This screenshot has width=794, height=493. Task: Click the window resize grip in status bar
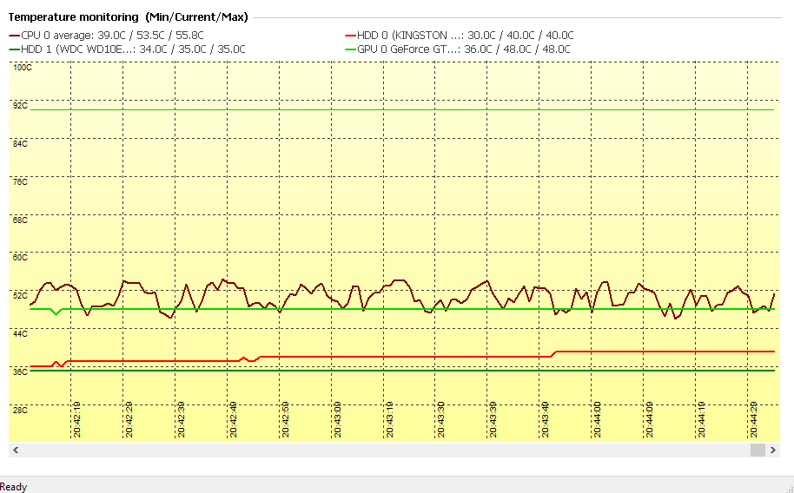[787, 487]
